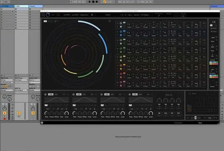
Task: Select octave 0 in the Oct selector
Action: (195, 118)
